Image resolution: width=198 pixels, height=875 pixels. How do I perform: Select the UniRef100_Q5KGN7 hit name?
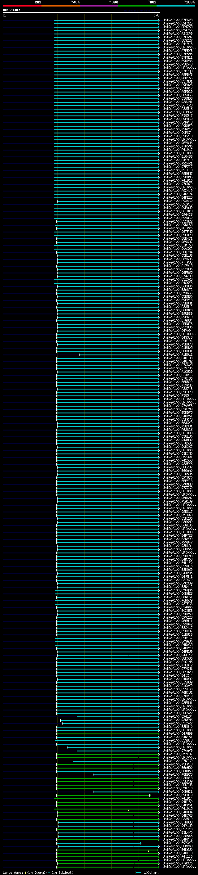click(x=178, y=498)
